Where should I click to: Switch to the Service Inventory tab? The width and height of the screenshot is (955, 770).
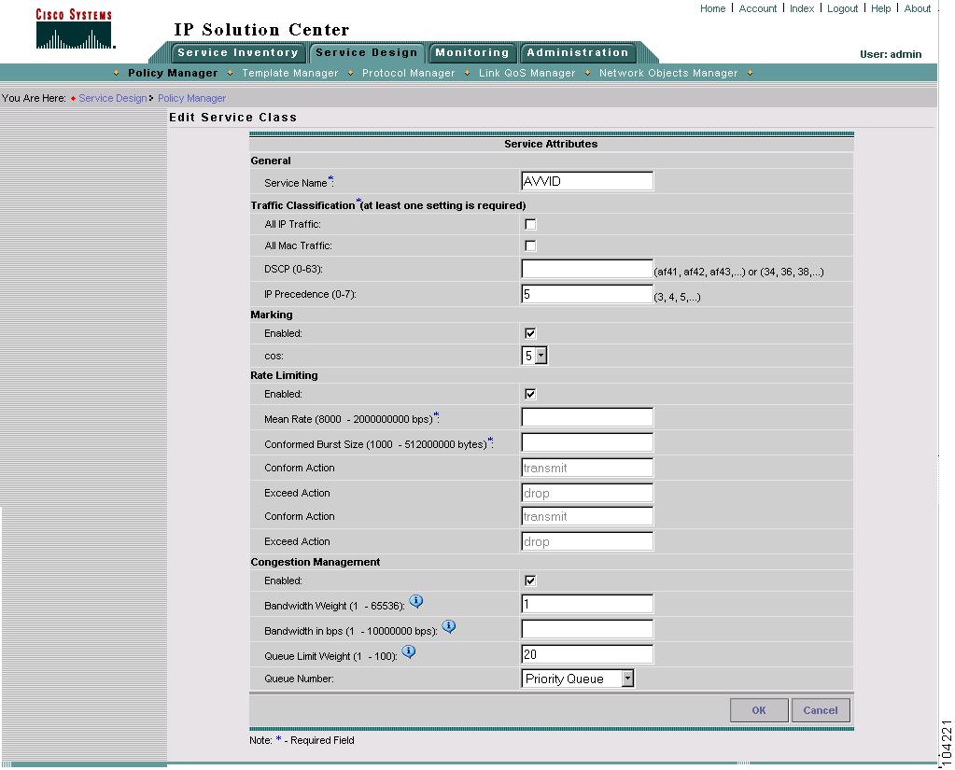tap(238, 52)
